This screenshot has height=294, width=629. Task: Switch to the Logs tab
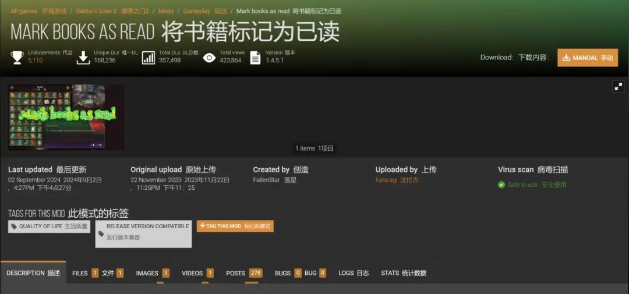pos(354,273)
